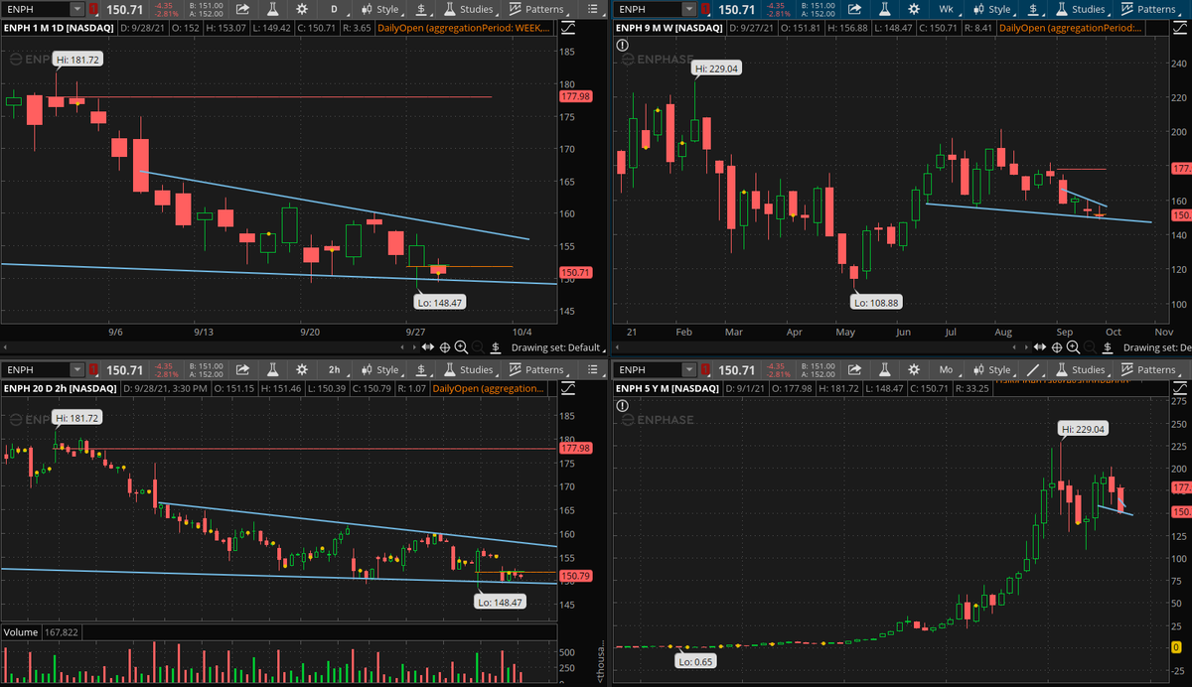The image size is (1192, 687).
Task: Click the Hi: 229.04 bubble on weekly chart
Action: (717, 69)
